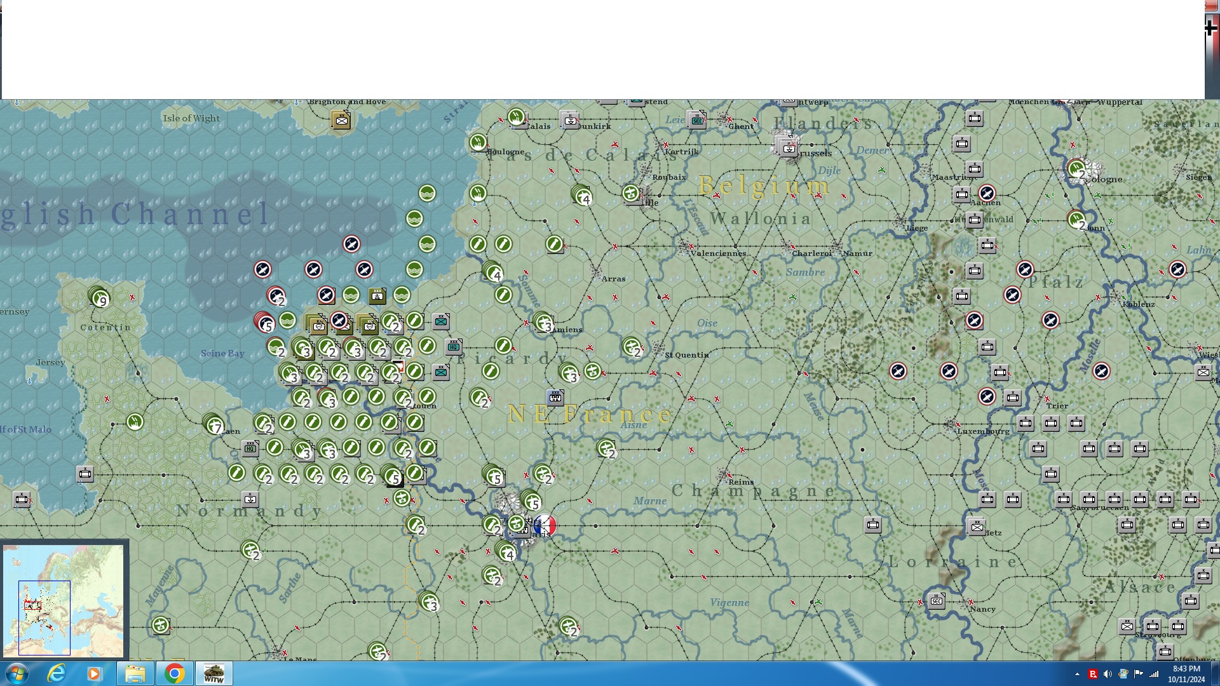Select the German counter at Offenburg
The width and height of the screenshot is (1220, 686).
coord(1165,652)
